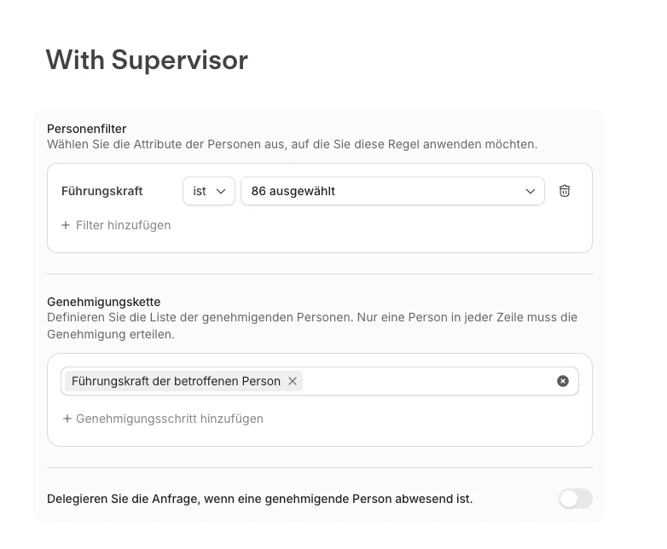Clear all approvers with circled X icon

click(563, 381)
